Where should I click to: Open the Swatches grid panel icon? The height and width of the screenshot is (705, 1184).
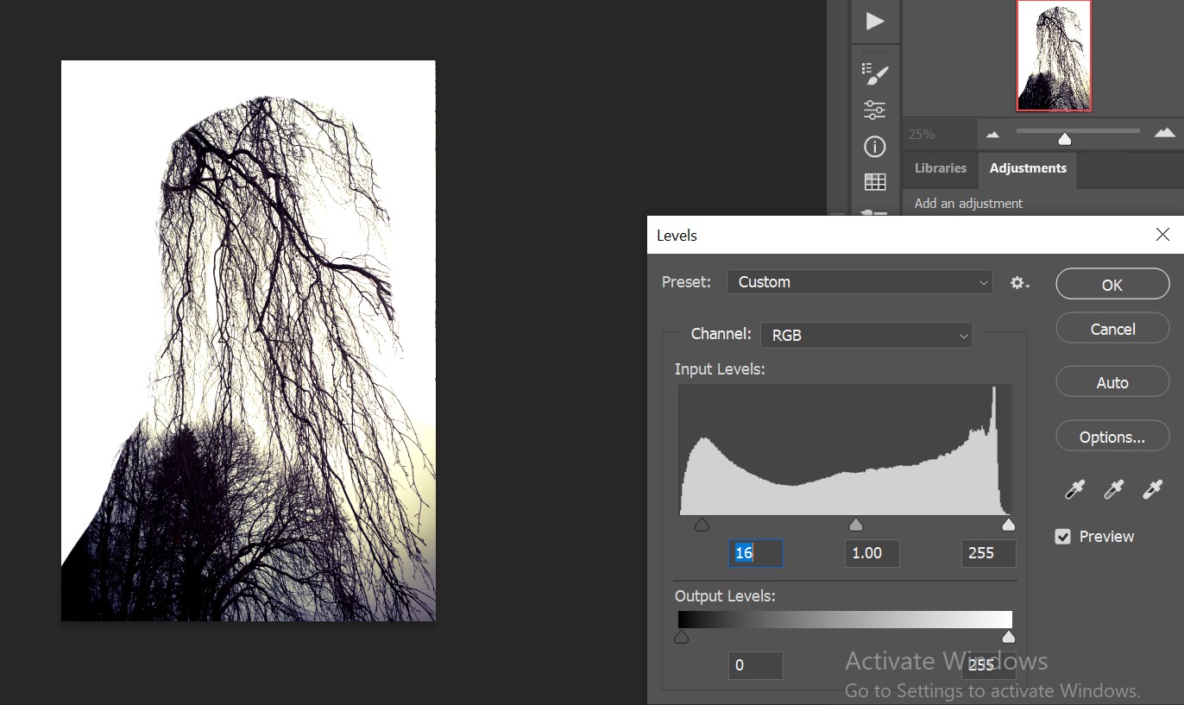(x=875, y=182)
